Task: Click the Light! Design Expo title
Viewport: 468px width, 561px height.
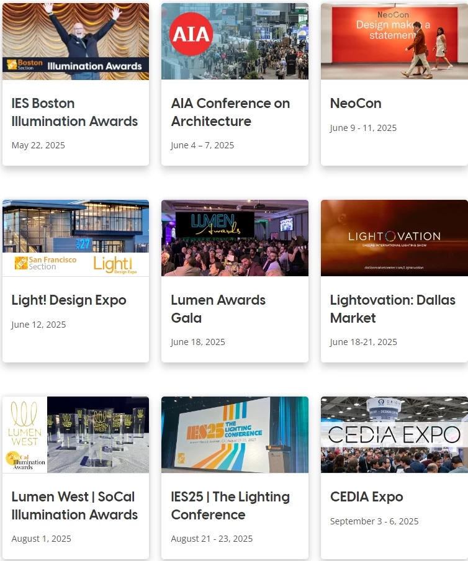Action: 69,300
